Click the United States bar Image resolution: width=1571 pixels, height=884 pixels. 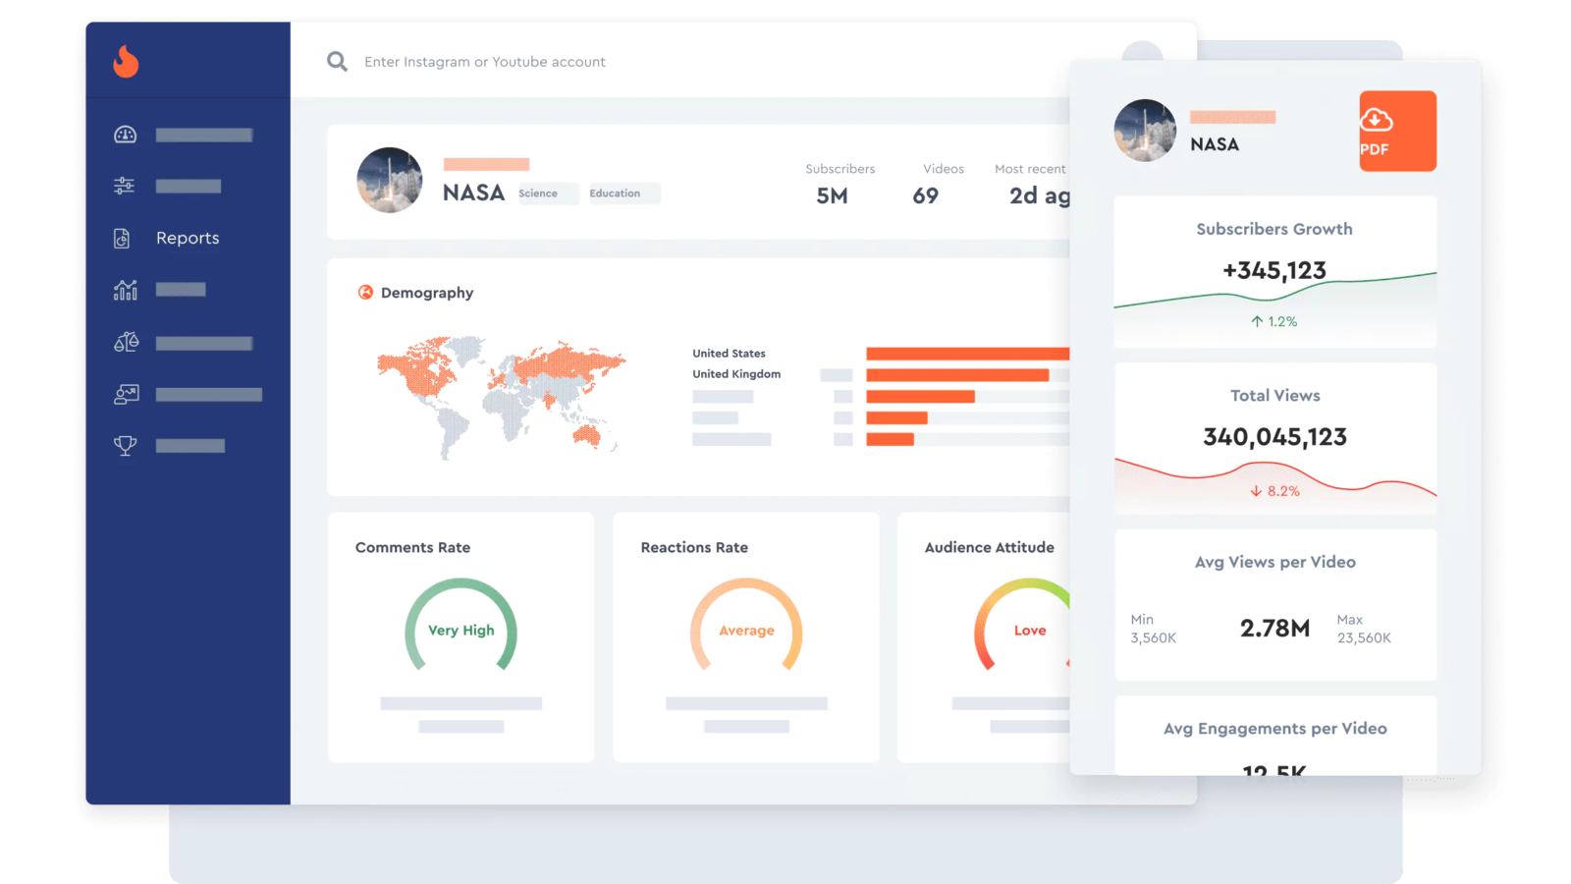click(967, 354)
